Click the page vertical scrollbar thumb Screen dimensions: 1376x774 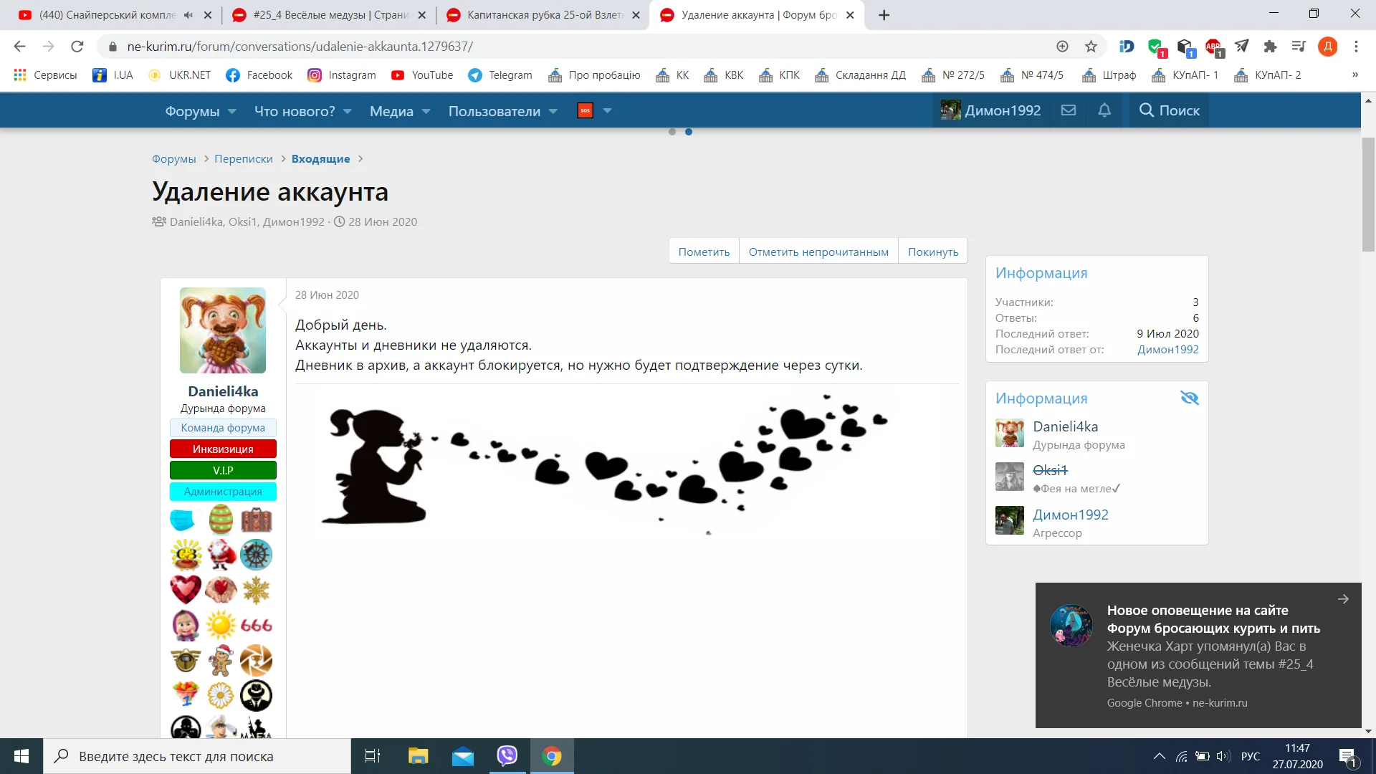pos(1368,193)
